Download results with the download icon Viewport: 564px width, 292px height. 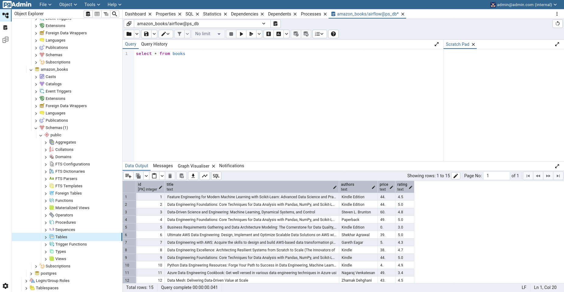point(193,176)
